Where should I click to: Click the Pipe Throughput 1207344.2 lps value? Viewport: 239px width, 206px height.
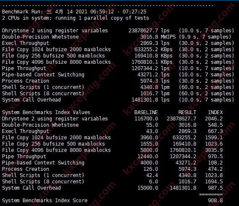[x=150, y=68]
